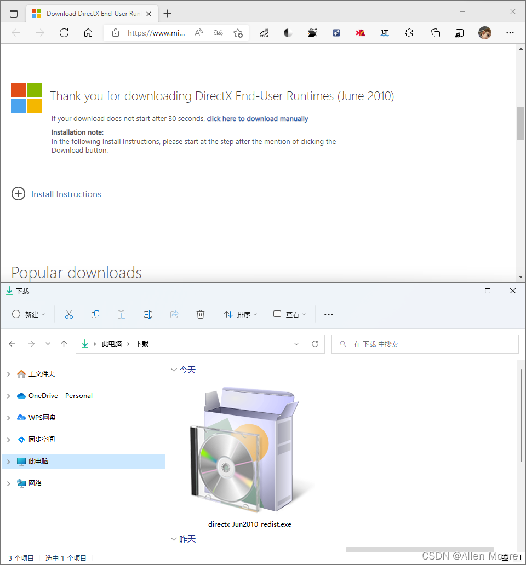Image resolution: width=526 pixels, height=565 pixels.
Task: Add this page to favorites
Action: [238, 33]
